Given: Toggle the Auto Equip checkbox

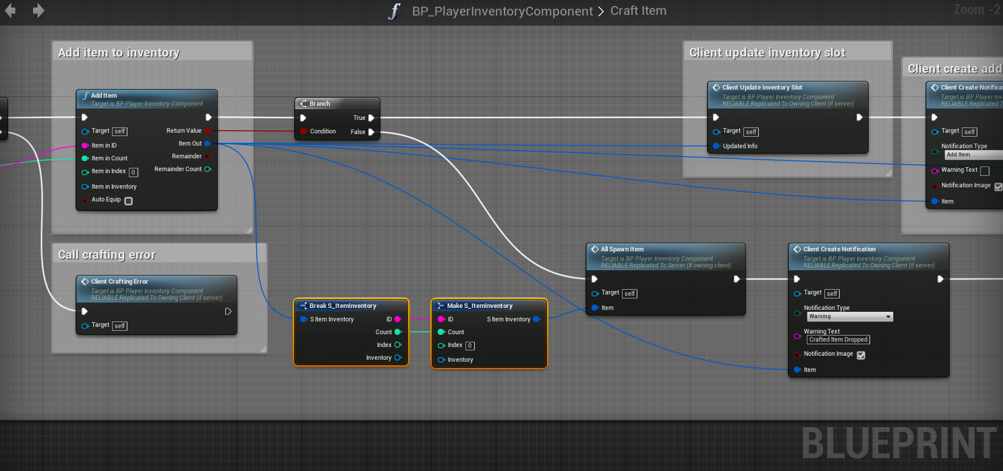Looking at the screenshot, I should tap(128, 201).
